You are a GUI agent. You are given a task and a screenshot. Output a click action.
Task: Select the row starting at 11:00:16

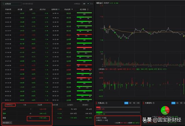pyautogui.click(x=47, y=57)
